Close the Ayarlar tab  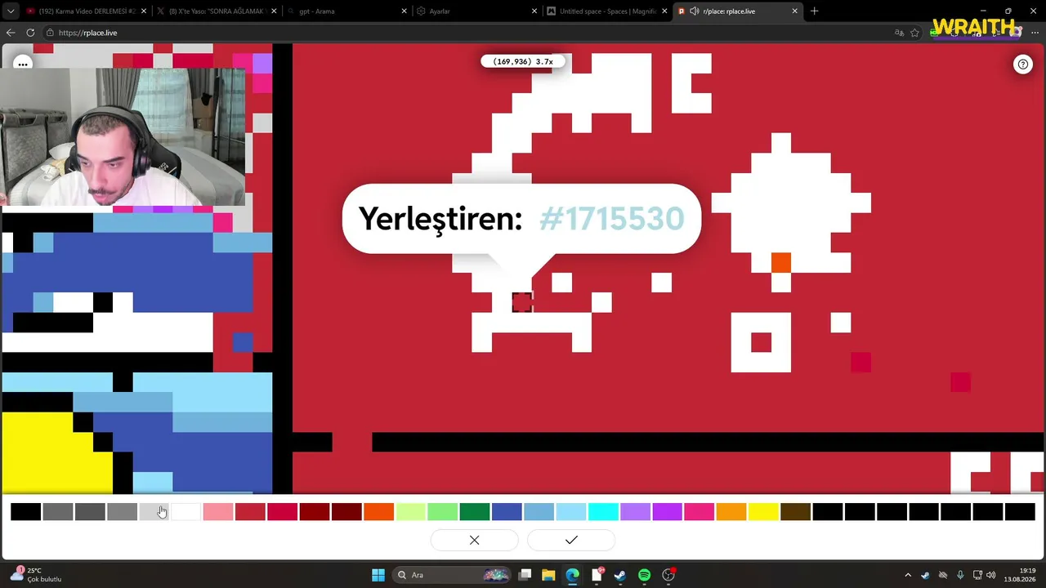[x=534, y=11]
